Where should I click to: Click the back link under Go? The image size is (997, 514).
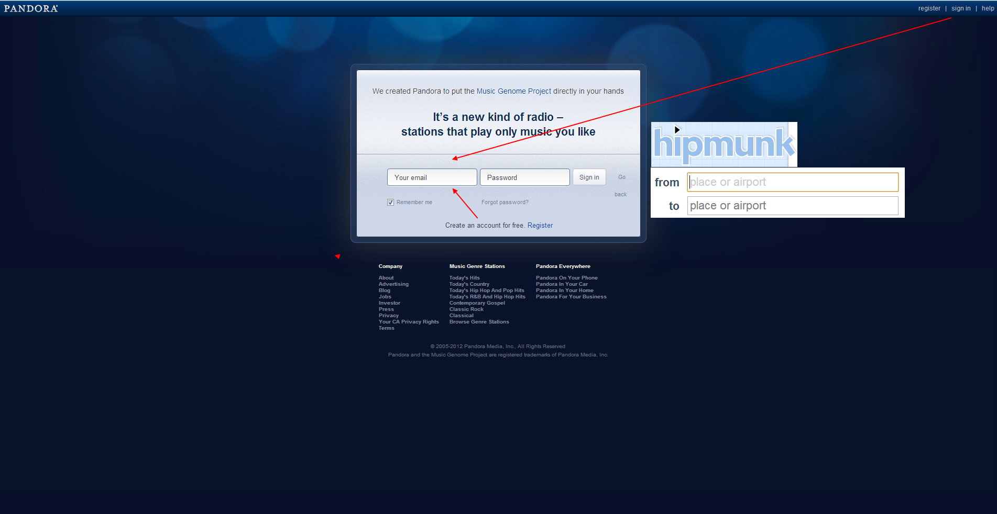tap(620, 194)
